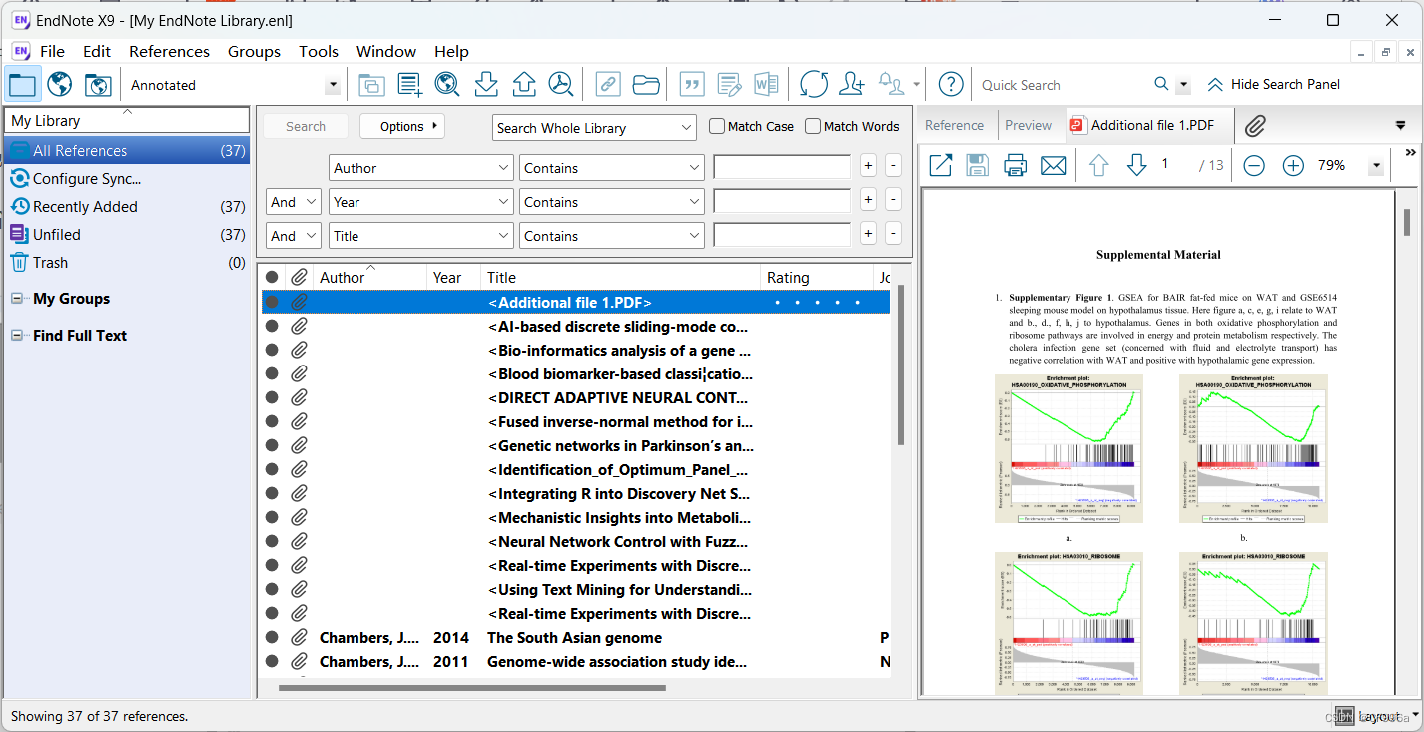Open And operator dropdown in Year row
Screen dimensions: 1424x732
293,202
